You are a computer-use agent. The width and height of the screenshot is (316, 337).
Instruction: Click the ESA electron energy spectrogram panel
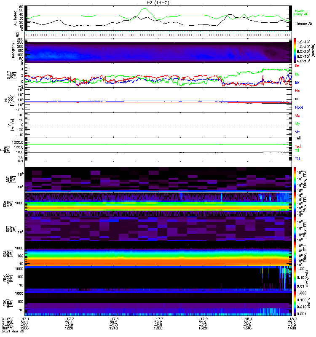coord(158,254)
